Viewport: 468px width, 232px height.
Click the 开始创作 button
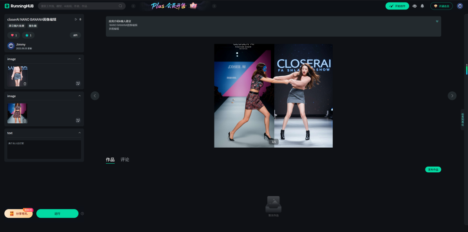397,6
